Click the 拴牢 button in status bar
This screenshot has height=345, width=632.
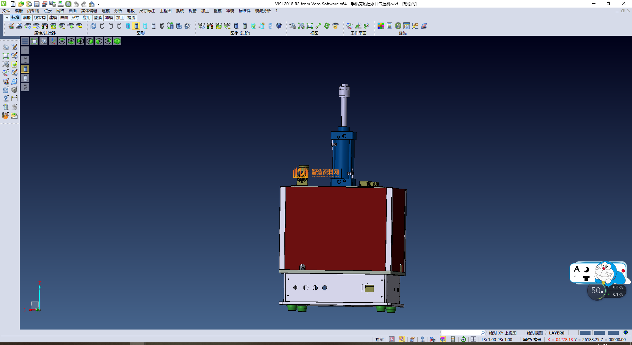click(x=380, y=339)
